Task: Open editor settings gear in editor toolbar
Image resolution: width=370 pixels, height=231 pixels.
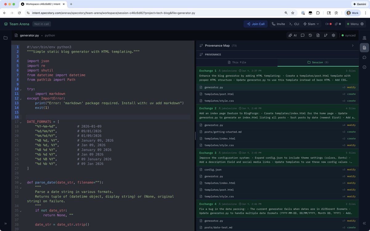Action: coord(333,35)
